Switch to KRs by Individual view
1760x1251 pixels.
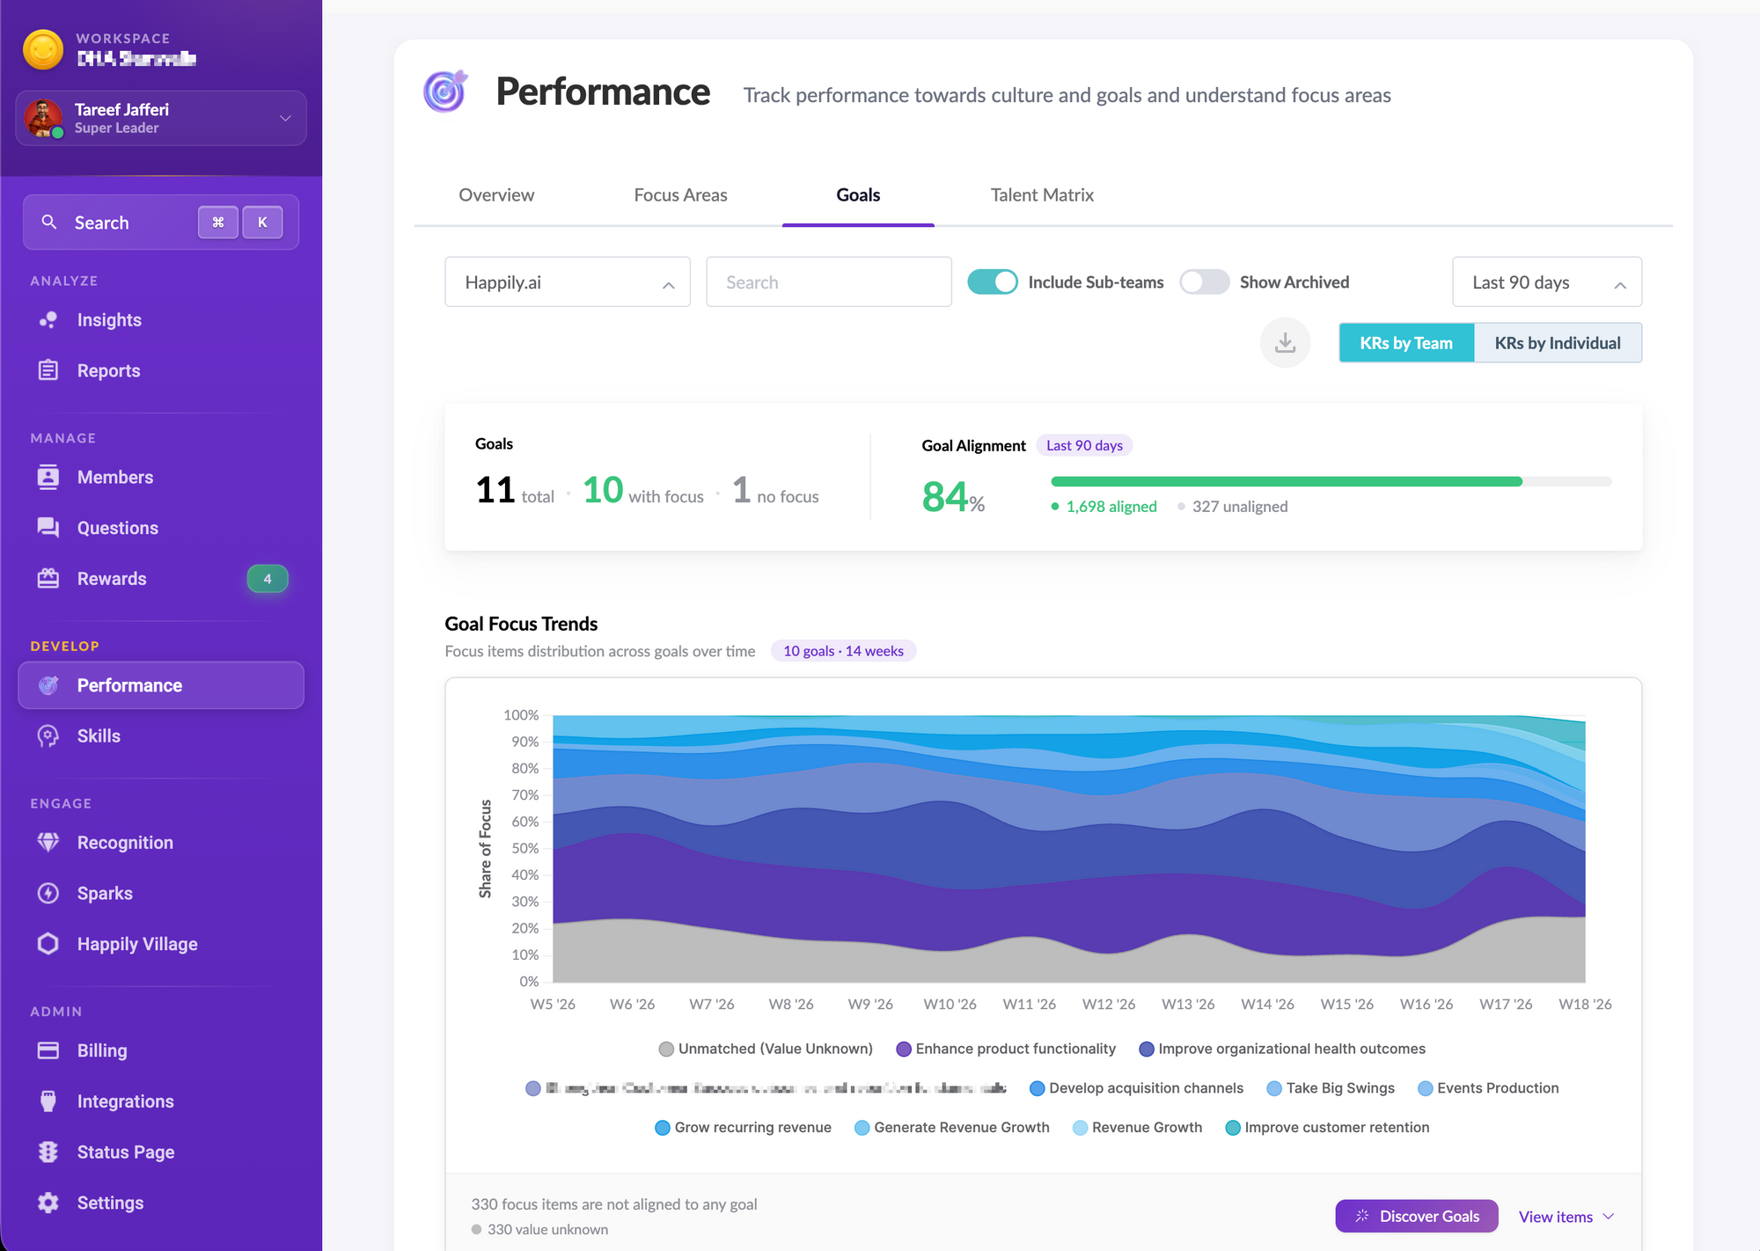(x=1557, y=343)
